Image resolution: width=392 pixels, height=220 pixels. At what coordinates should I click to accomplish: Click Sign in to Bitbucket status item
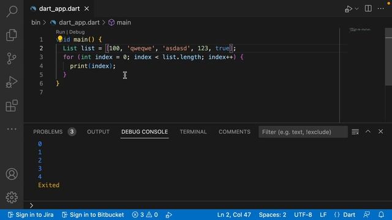pos(93,215)
